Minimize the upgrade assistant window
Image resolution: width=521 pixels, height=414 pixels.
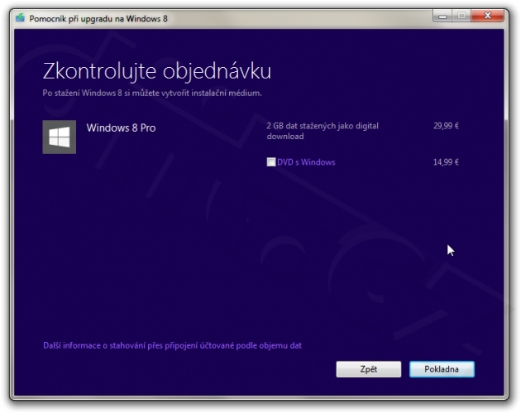[x=442, y=16]
